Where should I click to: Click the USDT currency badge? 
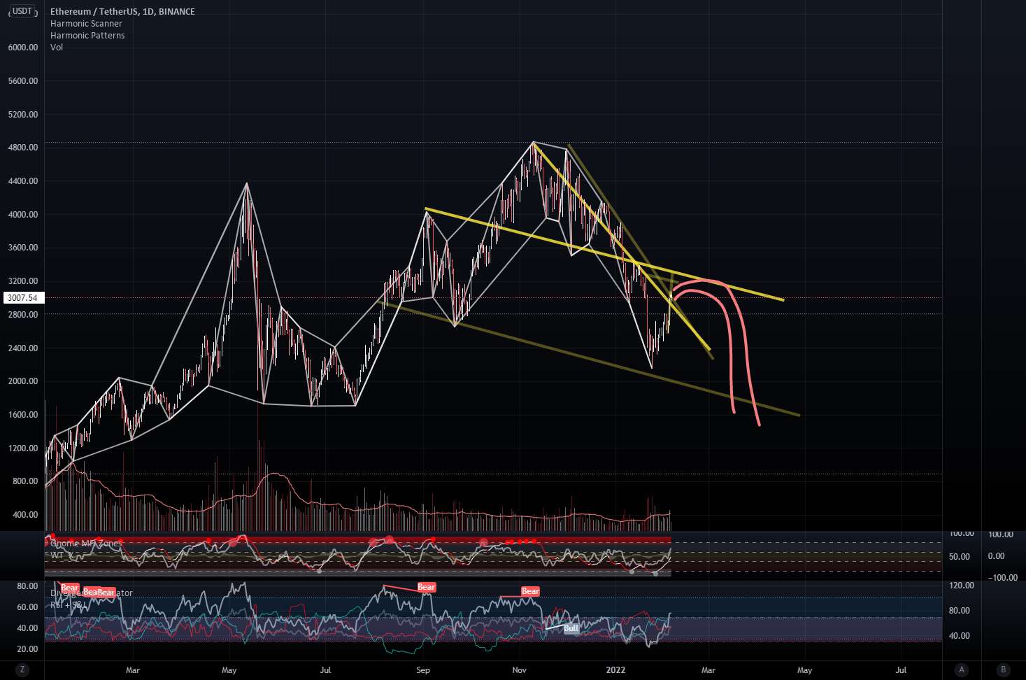pyautogui.click(x=22, y=11)
